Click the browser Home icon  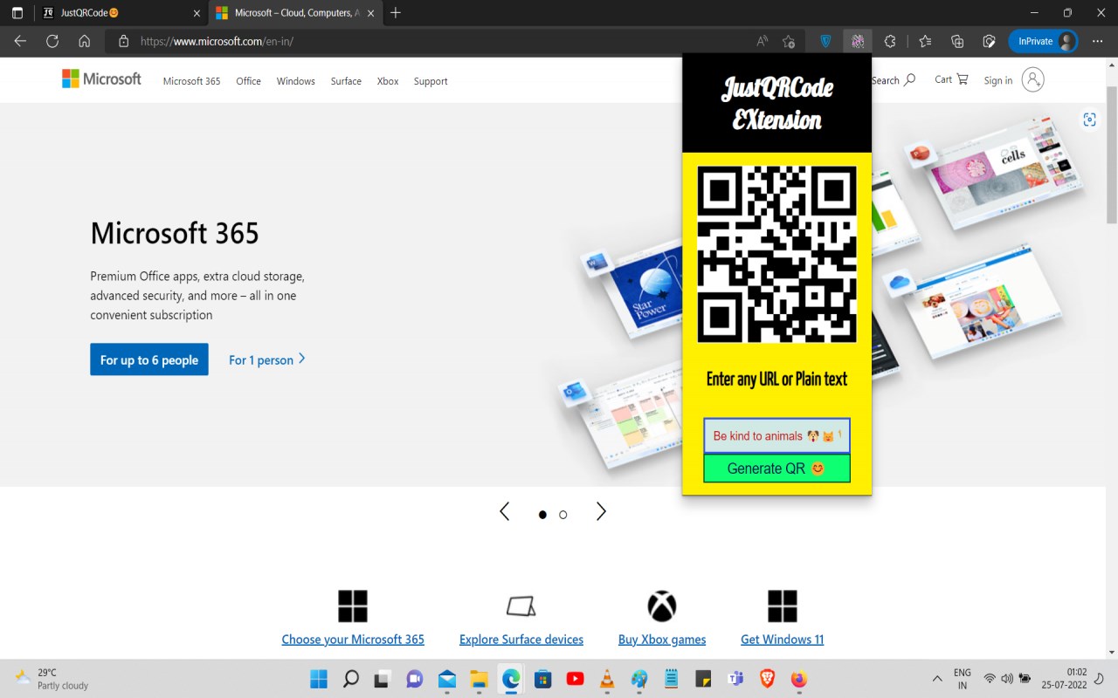point(84,41)
